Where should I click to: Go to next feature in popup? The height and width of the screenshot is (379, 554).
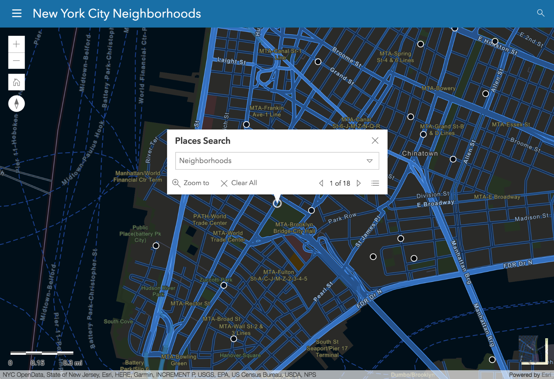tap(359, 183)
